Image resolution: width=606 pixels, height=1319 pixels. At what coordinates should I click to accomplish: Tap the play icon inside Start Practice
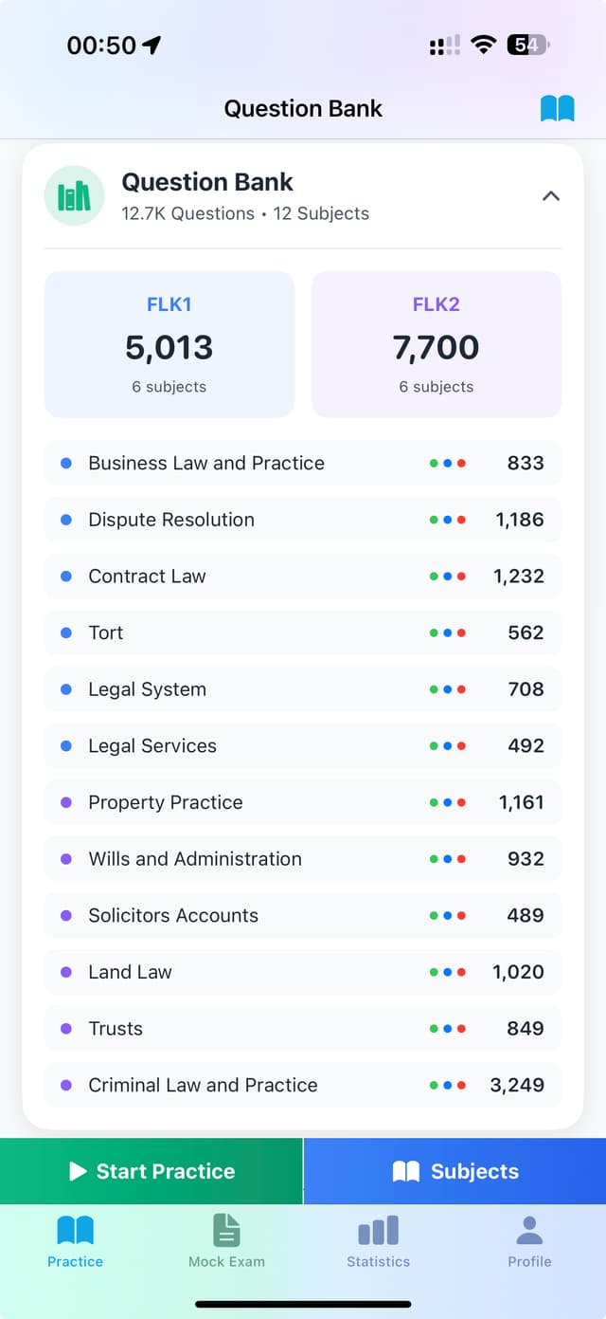[78, 1171]
